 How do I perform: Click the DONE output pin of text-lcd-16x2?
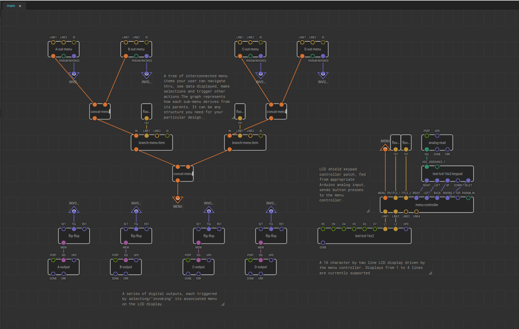click(323, 243)
